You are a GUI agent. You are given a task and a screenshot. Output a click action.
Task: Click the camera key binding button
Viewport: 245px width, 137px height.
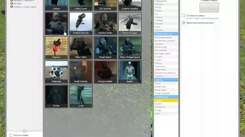[209, 8]
